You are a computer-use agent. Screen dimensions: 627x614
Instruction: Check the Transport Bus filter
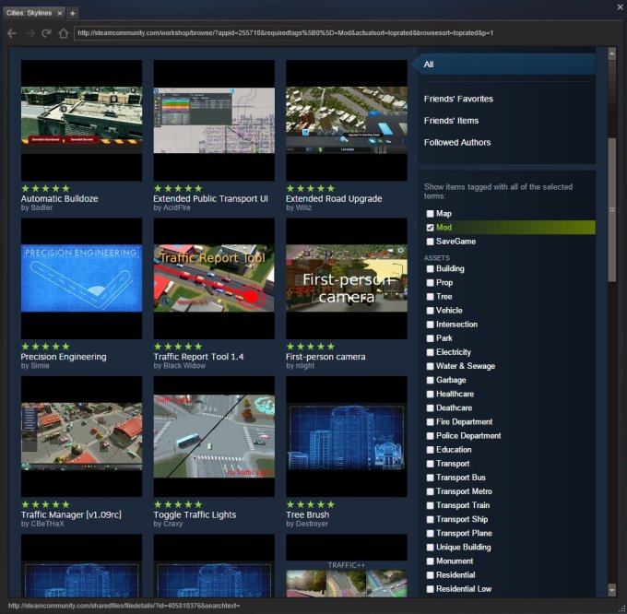[430, 478]
